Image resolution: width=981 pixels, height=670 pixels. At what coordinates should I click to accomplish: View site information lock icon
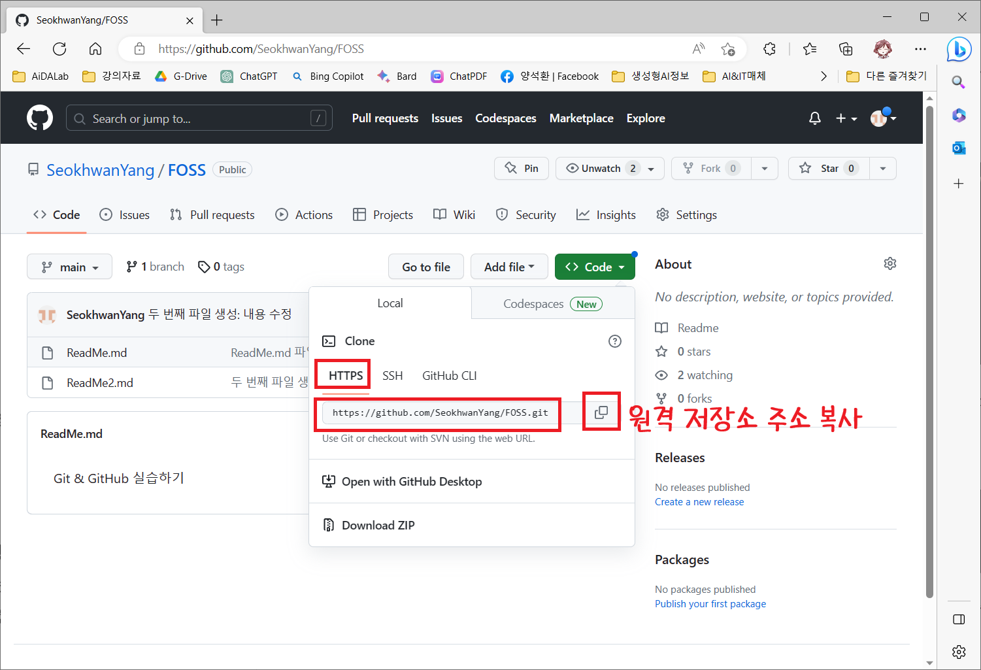(139, 49)
